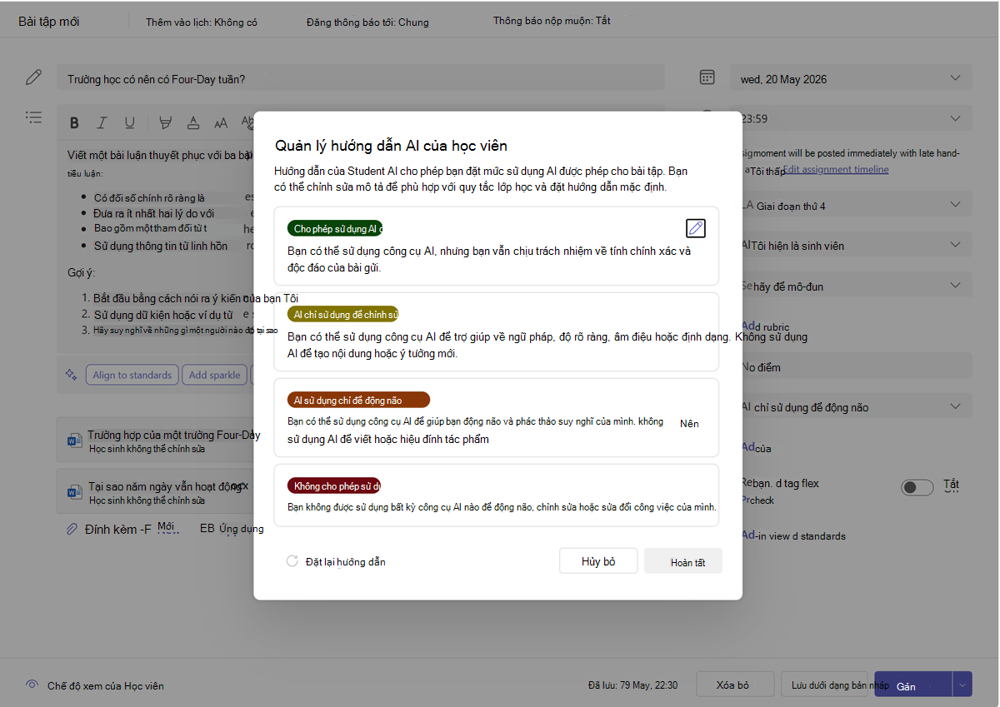Screen dimensions: 1000x707
Task: Click Tại sao năm ngày vẫn hoạt động attachment name
Action: click(x=166, y=487)
